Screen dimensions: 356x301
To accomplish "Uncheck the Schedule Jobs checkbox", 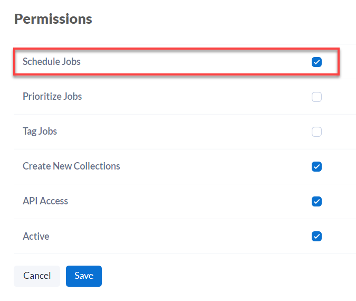I will pyautogui.click(x=316, y=62).
